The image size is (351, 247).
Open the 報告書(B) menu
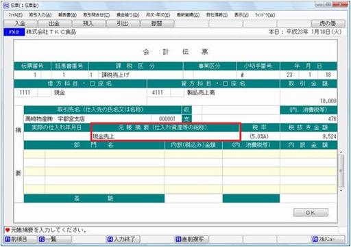point(67,15)
